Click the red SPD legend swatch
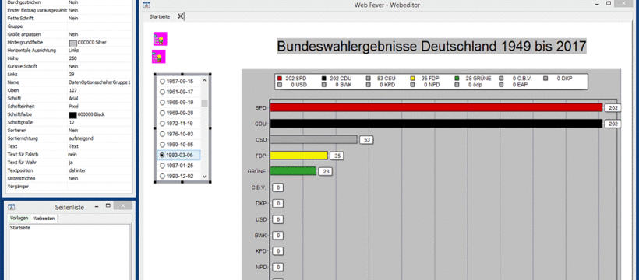 click(x=280, y=78)
